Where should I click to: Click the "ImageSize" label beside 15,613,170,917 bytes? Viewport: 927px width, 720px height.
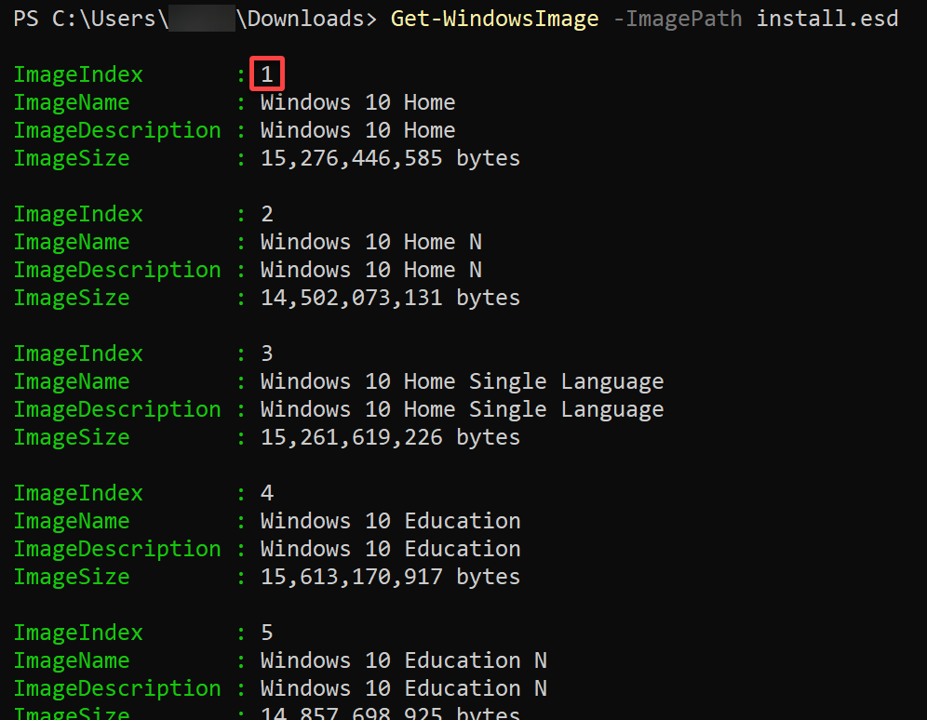coord(72,577)
